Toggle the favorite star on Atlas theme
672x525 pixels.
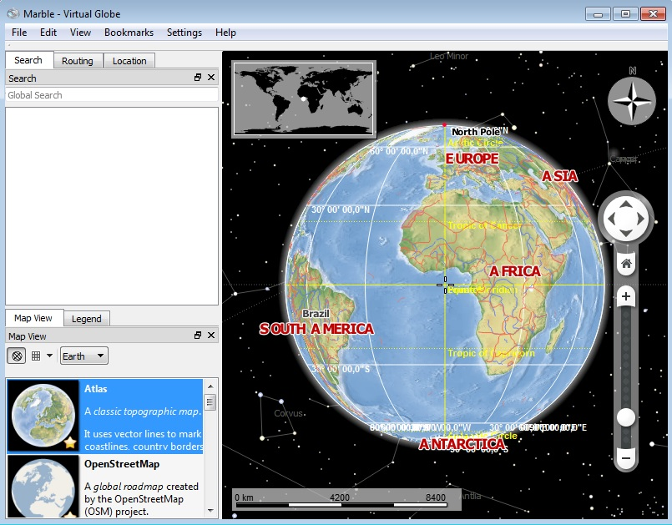point(70,442)
